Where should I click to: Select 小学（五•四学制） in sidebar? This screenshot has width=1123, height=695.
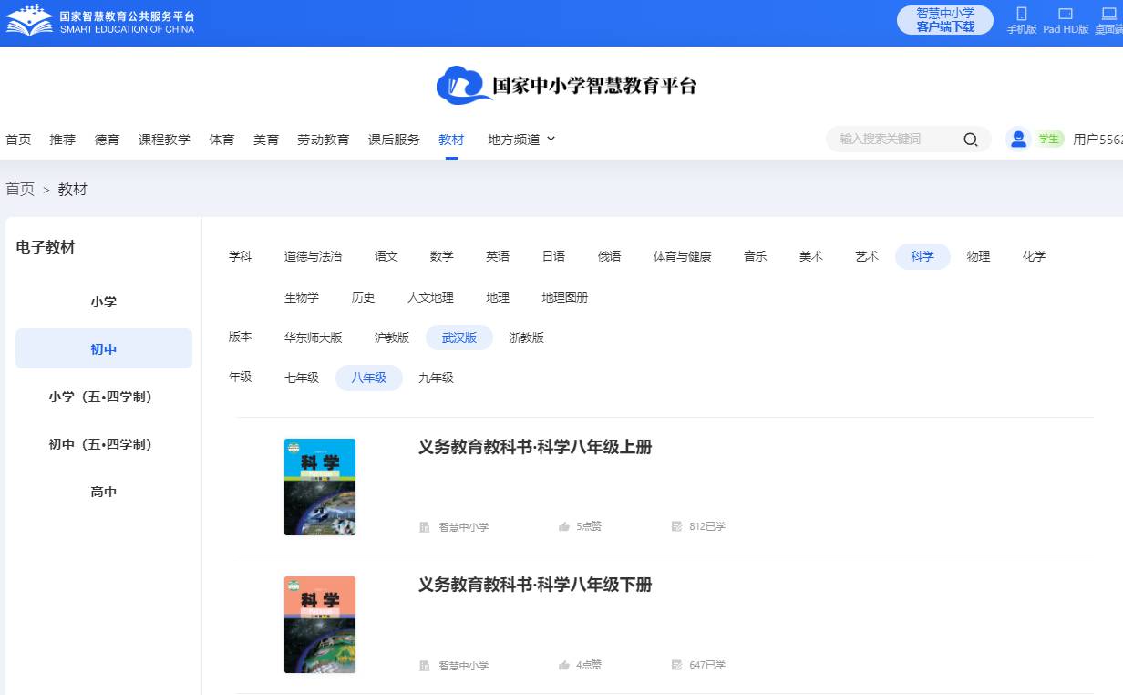pos(104,397)
